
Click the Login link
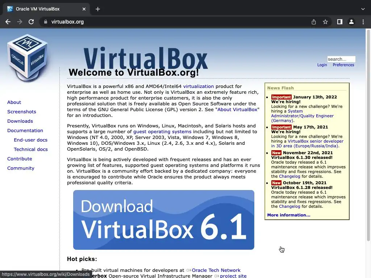[x=322, y=65]
